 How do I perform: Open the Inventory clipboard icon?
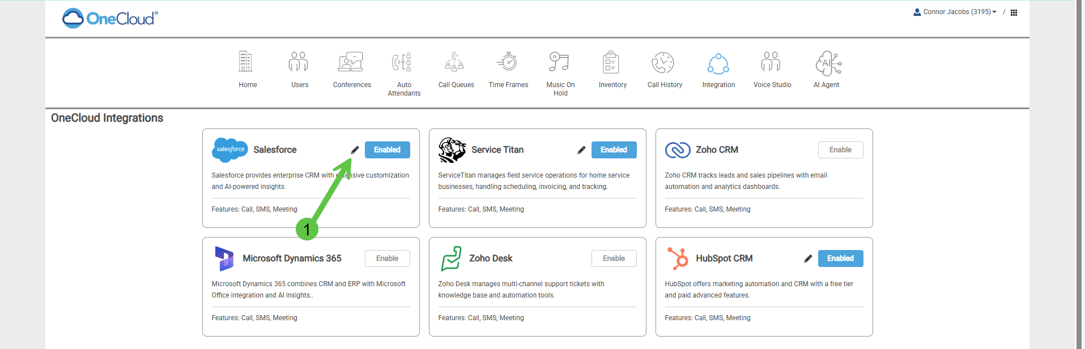(x=611, y=62)
